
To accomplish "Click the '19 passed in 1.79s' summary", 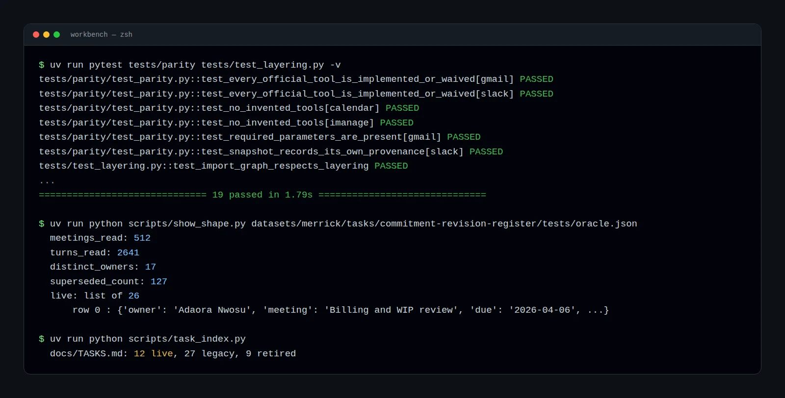I will [x=262, y=195].
